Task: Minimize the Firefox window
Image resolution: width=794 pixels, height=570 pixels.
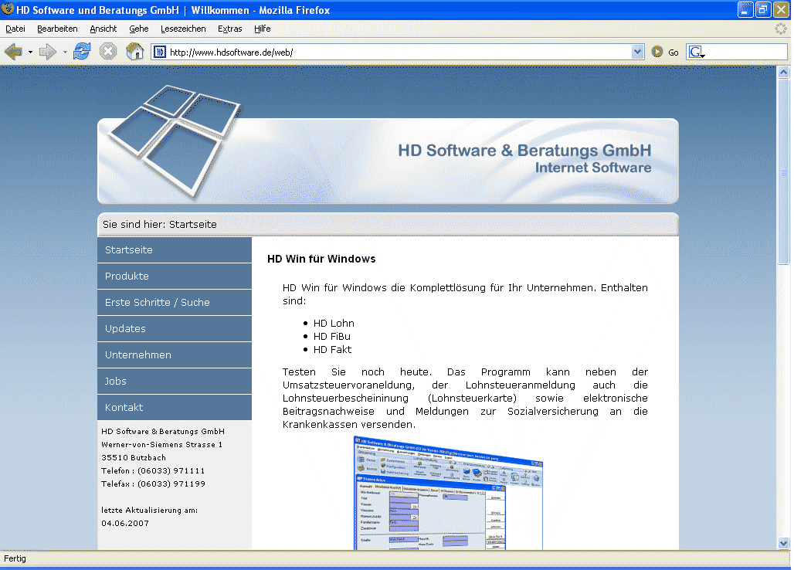Action: pos(745,9)
